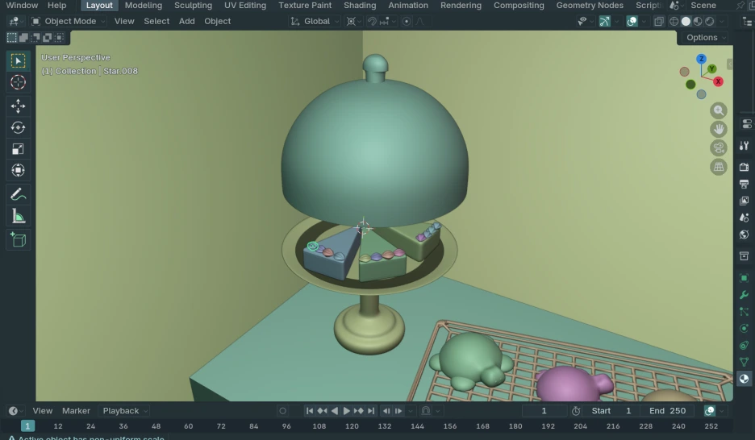Open the View Layer properties tab
This screenshot has width=755, height=440.
click(744, 201)
